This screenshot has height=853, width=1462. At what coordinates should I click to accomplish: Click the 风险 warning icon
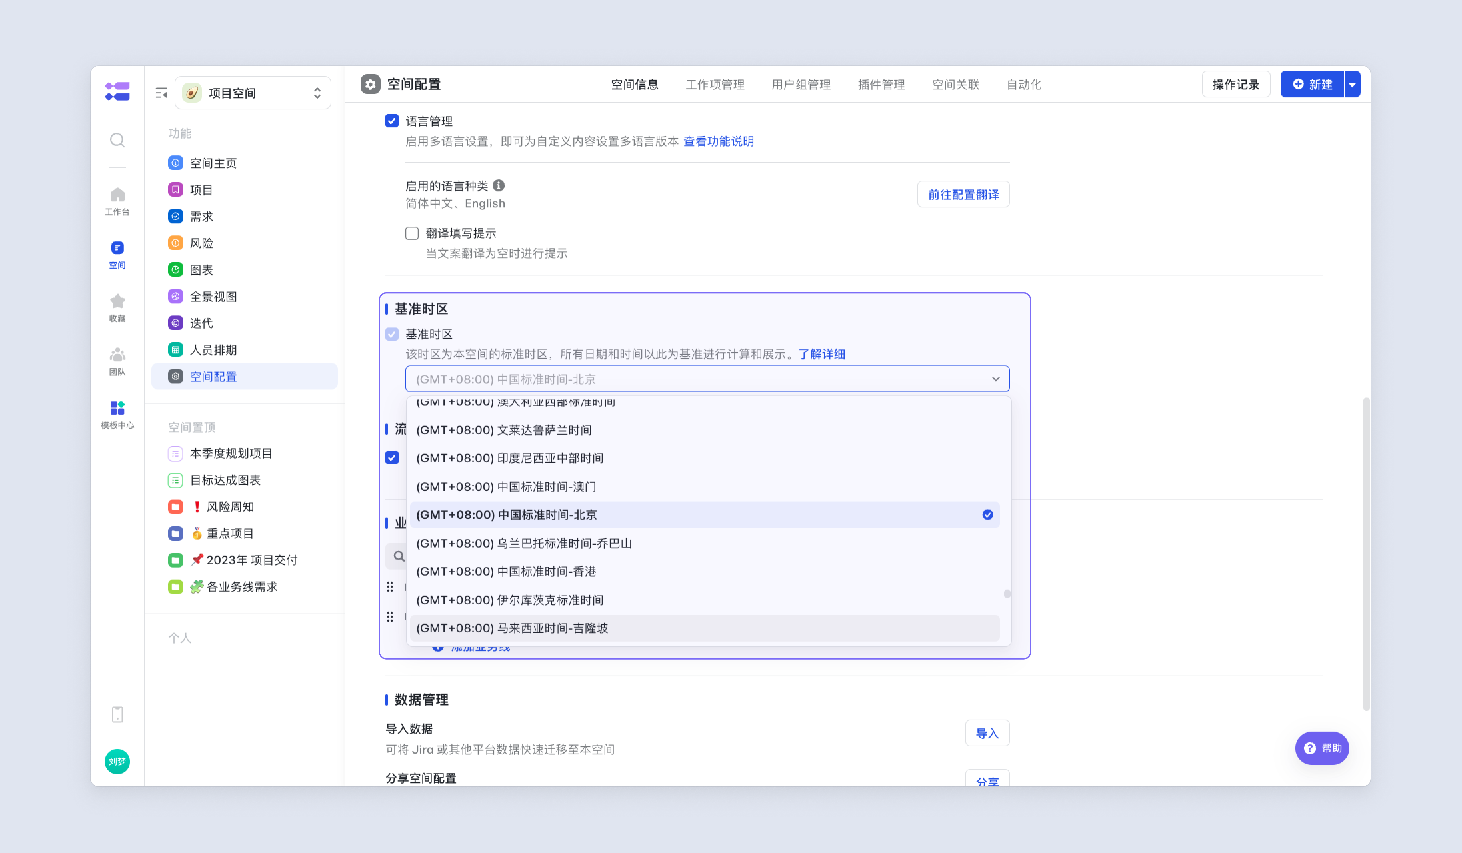175,243
